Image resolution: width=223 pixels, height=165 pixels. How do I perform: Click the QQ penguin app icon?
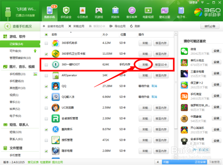coord(56,86)
